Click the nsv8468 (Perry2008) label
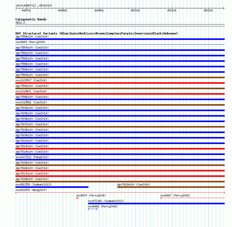 pyautogui.click(x=103, y=206)
